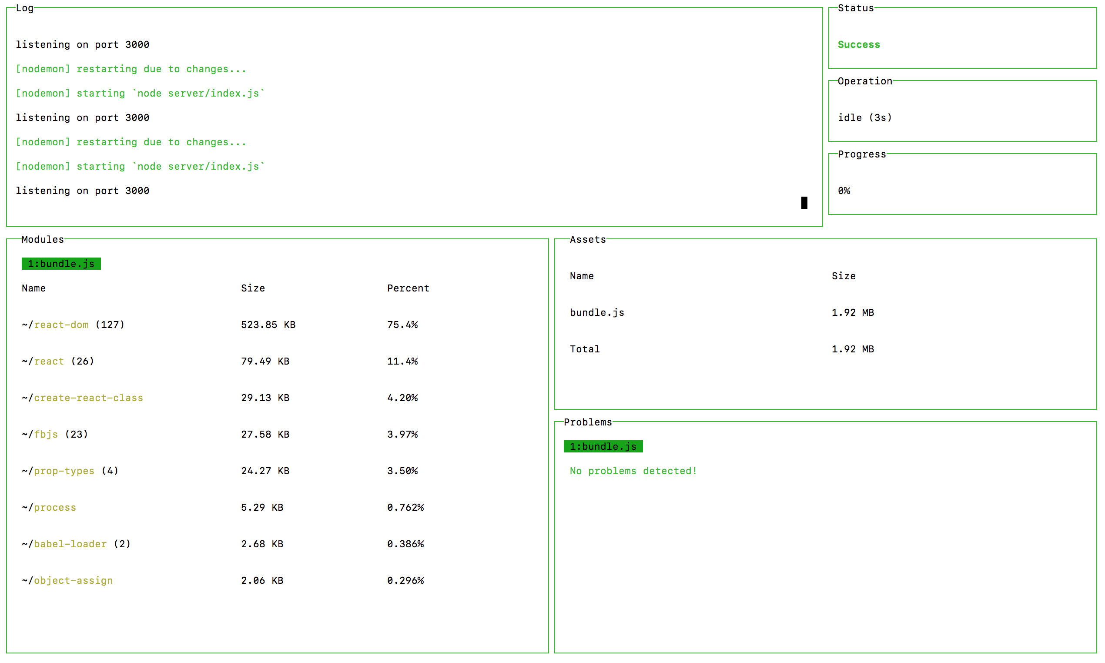Select the 1:bundle.js tab in Problems

pos(603,446)
